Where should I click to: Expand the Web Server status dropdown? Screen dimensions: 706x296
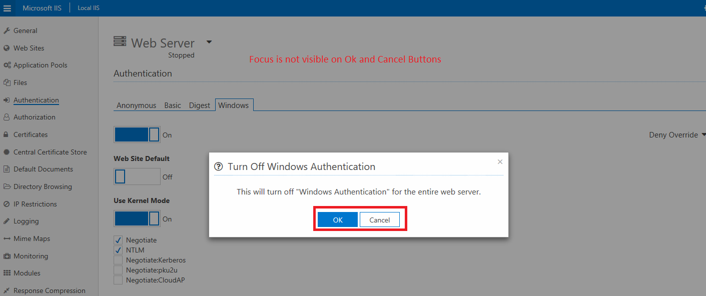tap(209, 42)
